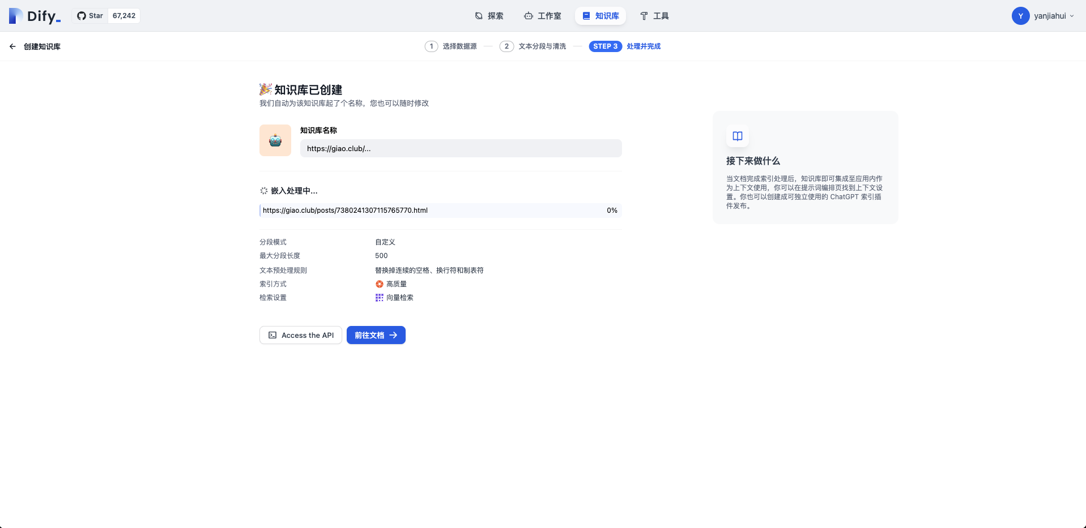1086x528 pixels.
Task: Click the spinning 嵌入处理中 loading icon
Action: (264, 191)
